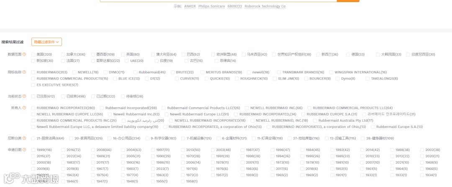Check the 28-健身器材(109) class checkbox
Image resolution: width=452 pixels, height=187 pixels.
pyautogui.click(x=363, y=138)
